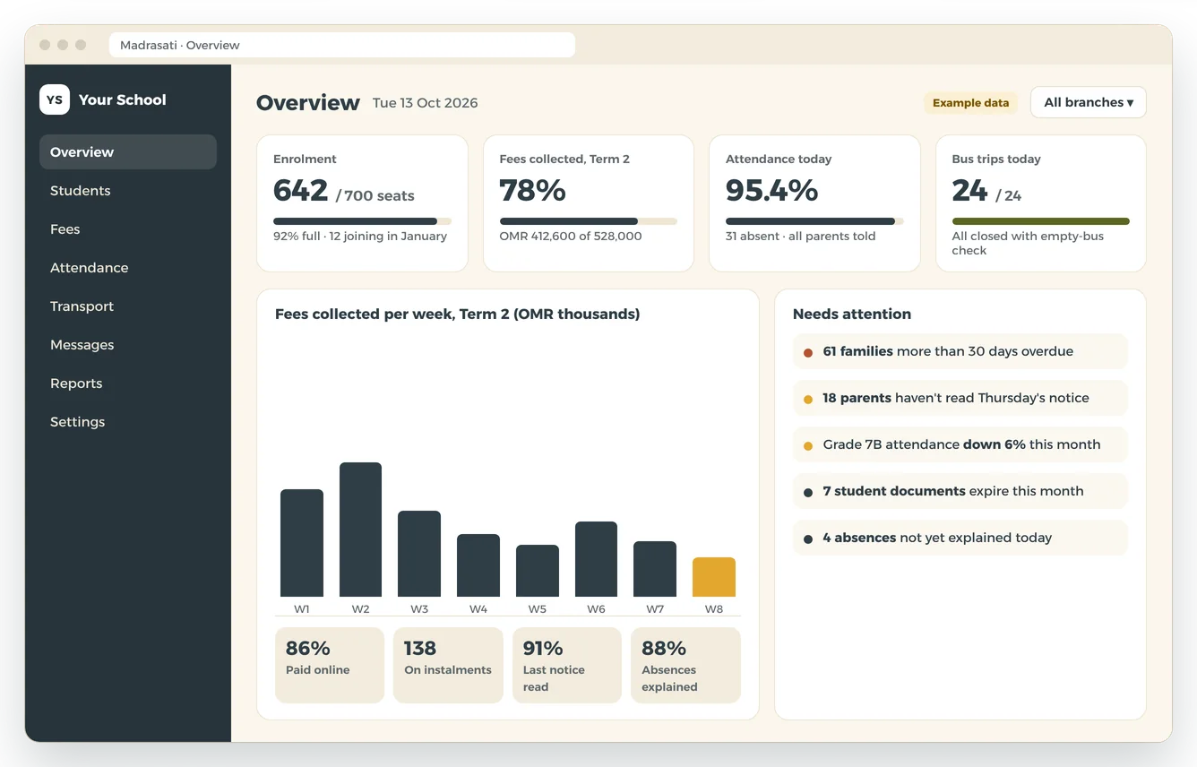Click the 138 On instalments tile
Screen dimensions: 1197x767
click(448, 665)
